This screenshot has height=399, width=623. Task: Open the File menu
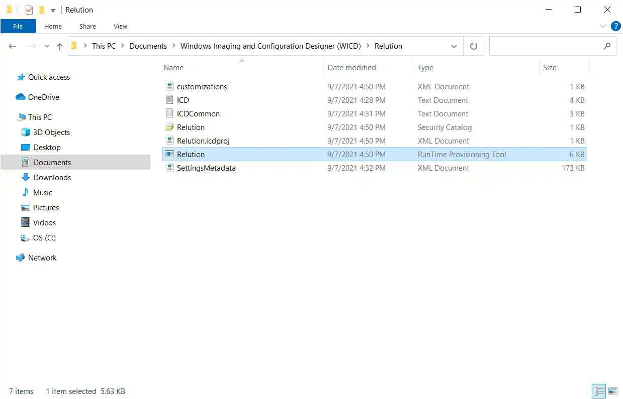(18, 26)
